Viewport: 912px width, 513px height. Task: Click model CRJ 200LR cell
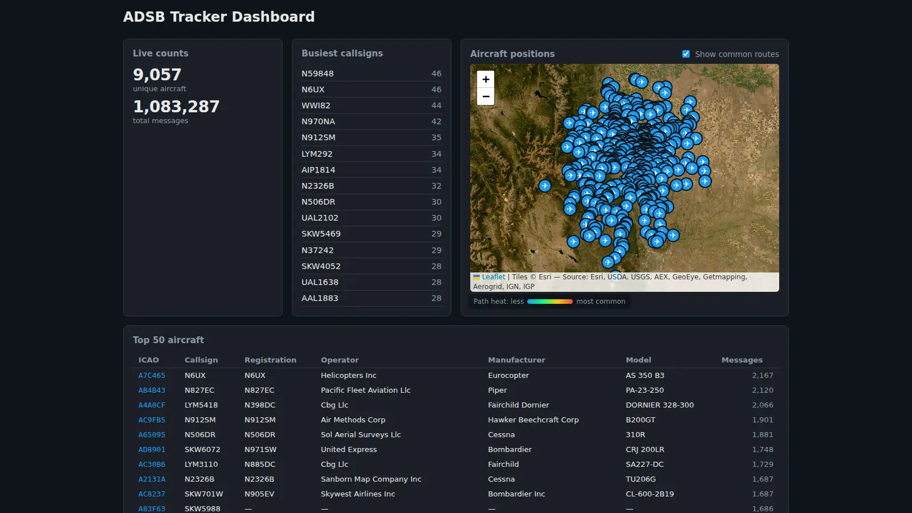pyautogui.click(x=645, y=450)
